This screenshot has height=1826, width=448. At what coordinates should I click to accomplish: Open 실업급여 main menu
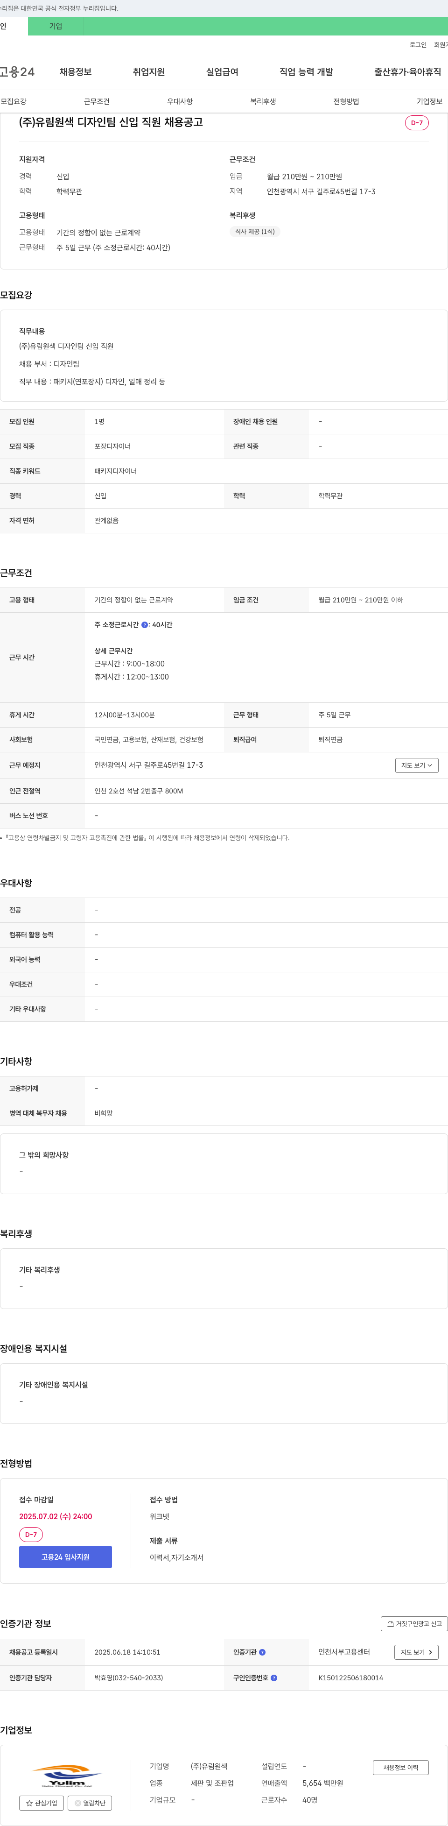222,71
